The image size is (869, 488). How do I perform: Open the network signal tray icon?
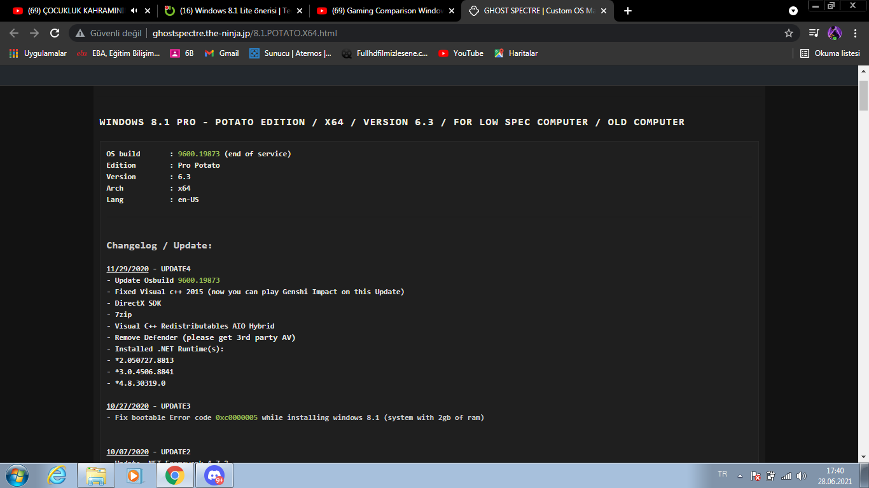tap(786, 475)
